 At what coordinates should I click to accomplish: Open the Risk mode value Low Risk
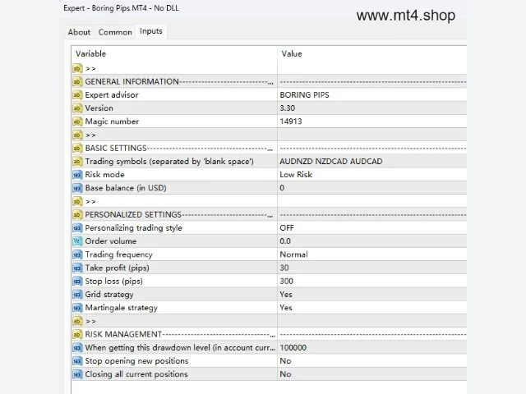pos(296,175)
